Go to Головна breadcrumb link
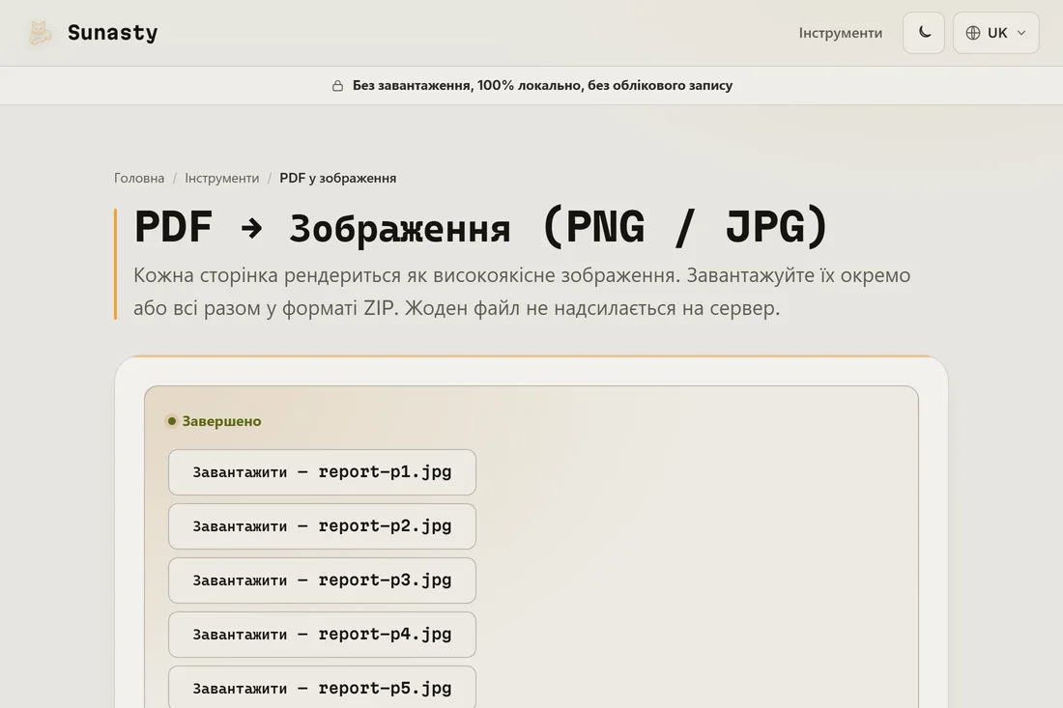The height and width of the screenshot is (708, 1063). pos(139,178)
